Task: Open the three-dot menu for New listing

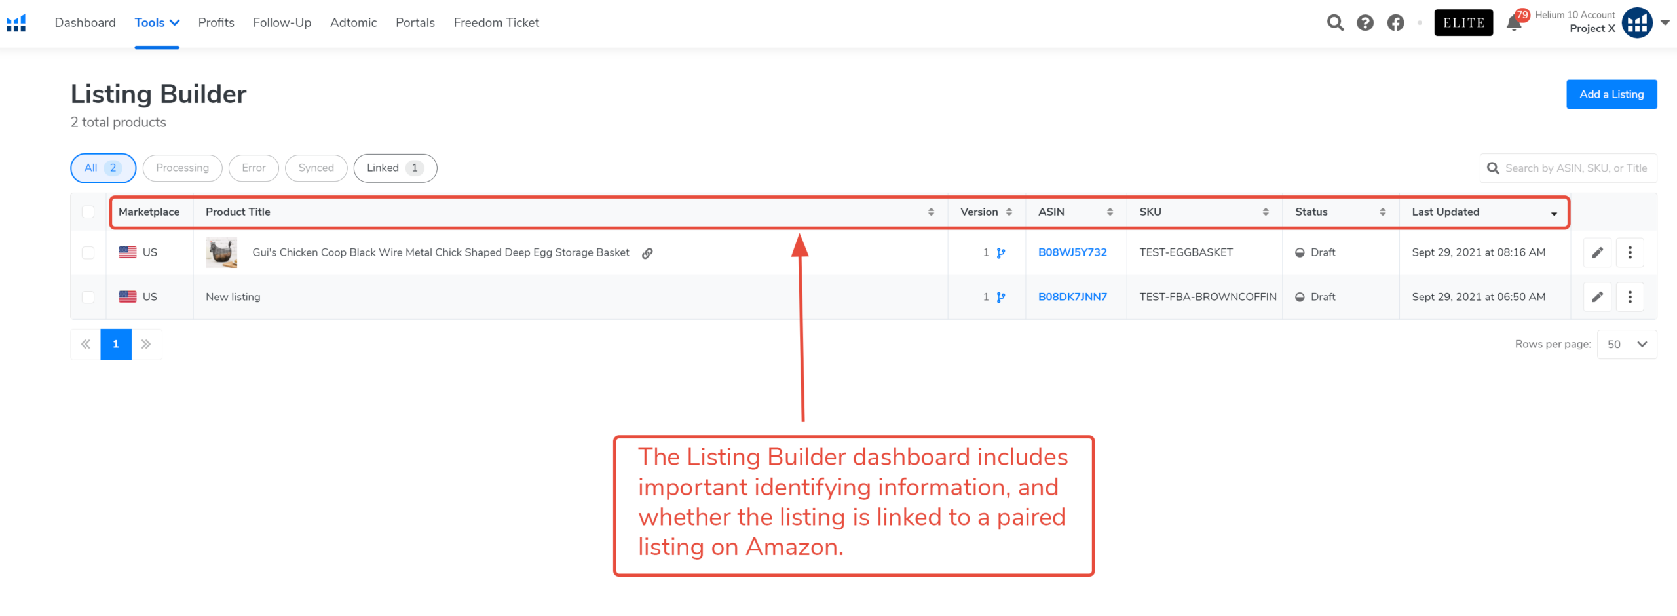Action: (x=1630, y=296)
